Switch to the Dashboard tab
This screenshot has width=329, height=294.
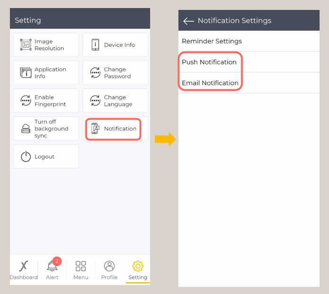point(24,270)
